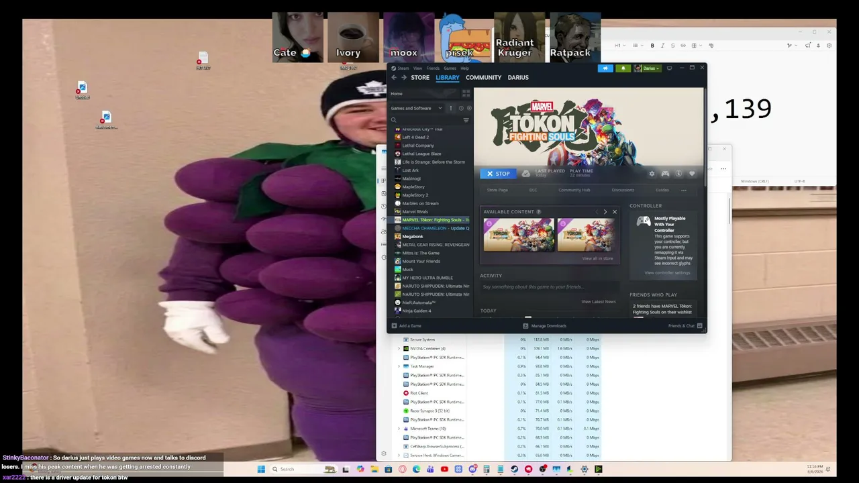Click View Latest News button
The image size is (859, 483).
click(x=598, y=301)
